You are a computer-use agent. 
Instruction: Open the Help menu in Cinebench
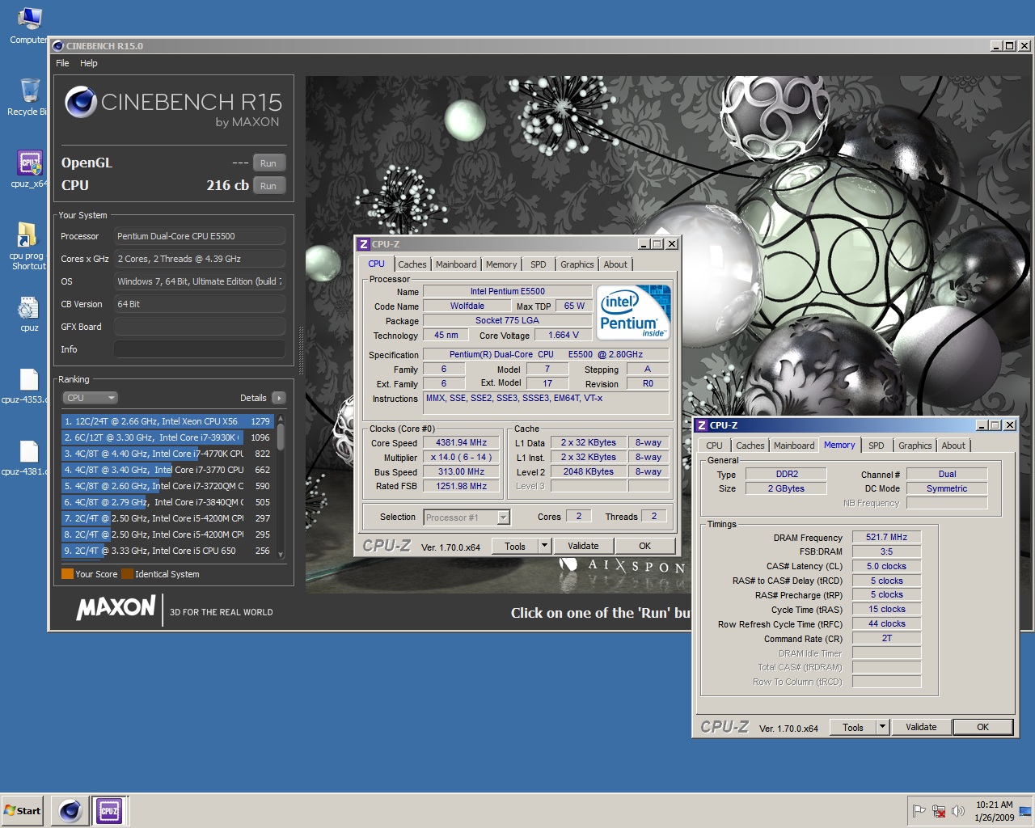[x=89, y=63]
